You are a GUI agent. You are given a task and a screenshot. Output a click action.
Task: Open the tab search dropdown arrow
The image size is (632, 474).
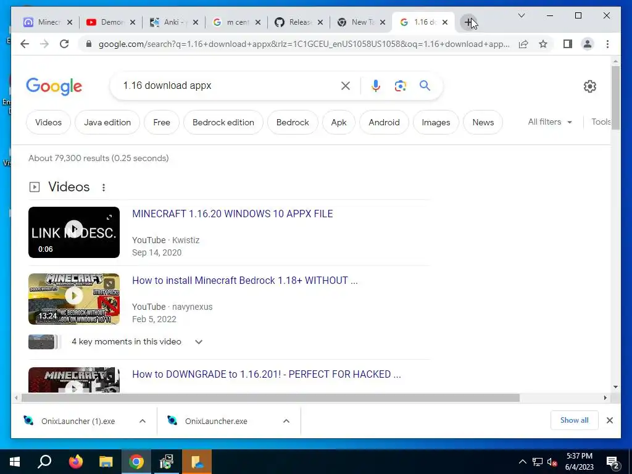point(521,15)
